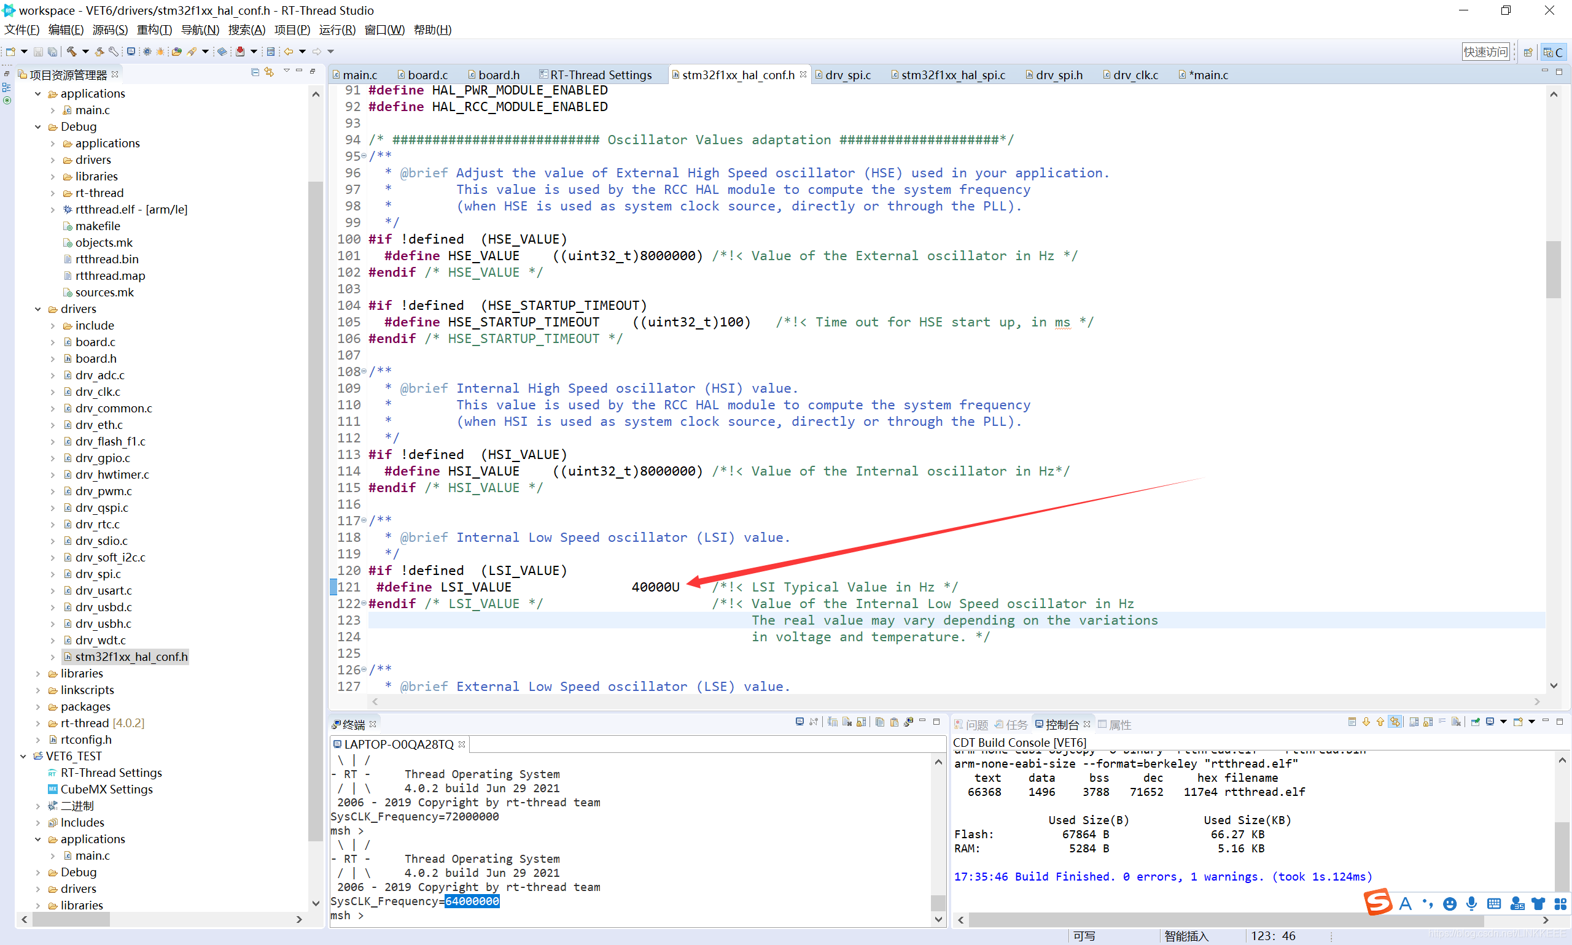Screen dimensions: 1572x945
Task: Click the Rebuild icon in toolbar
Action: [x=99, y=52]
